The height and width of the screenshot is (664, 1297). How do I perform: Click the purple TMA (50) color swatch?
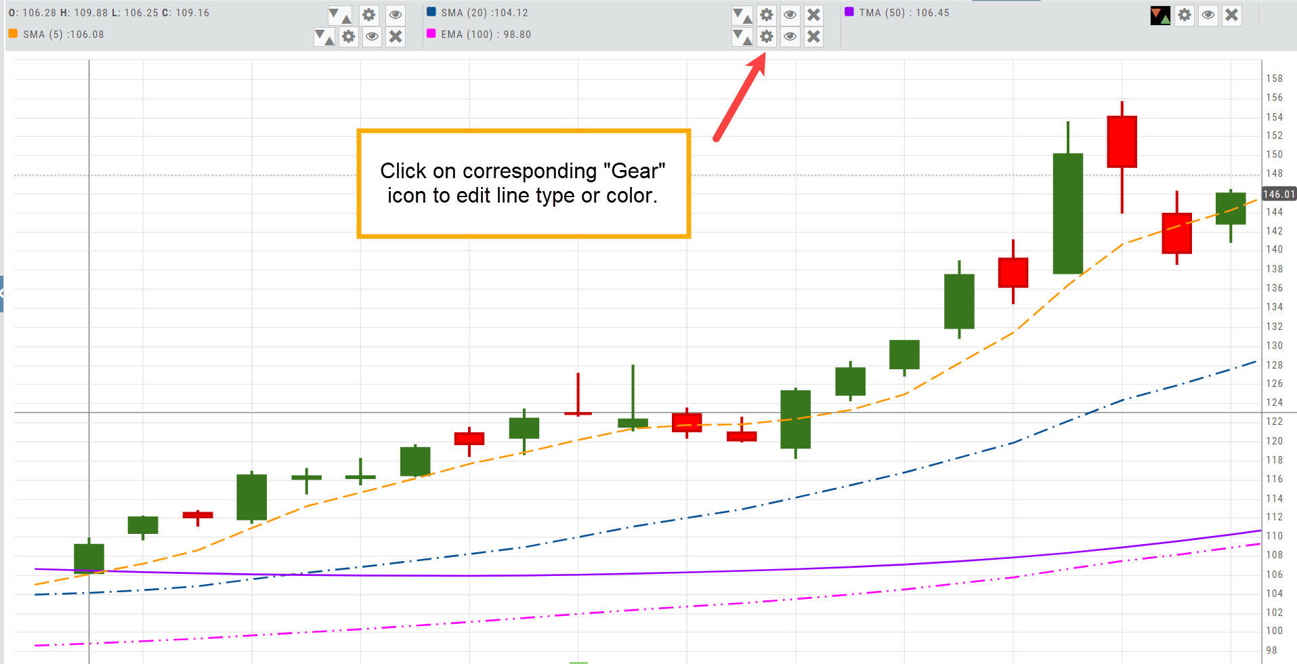coord(849,12)
